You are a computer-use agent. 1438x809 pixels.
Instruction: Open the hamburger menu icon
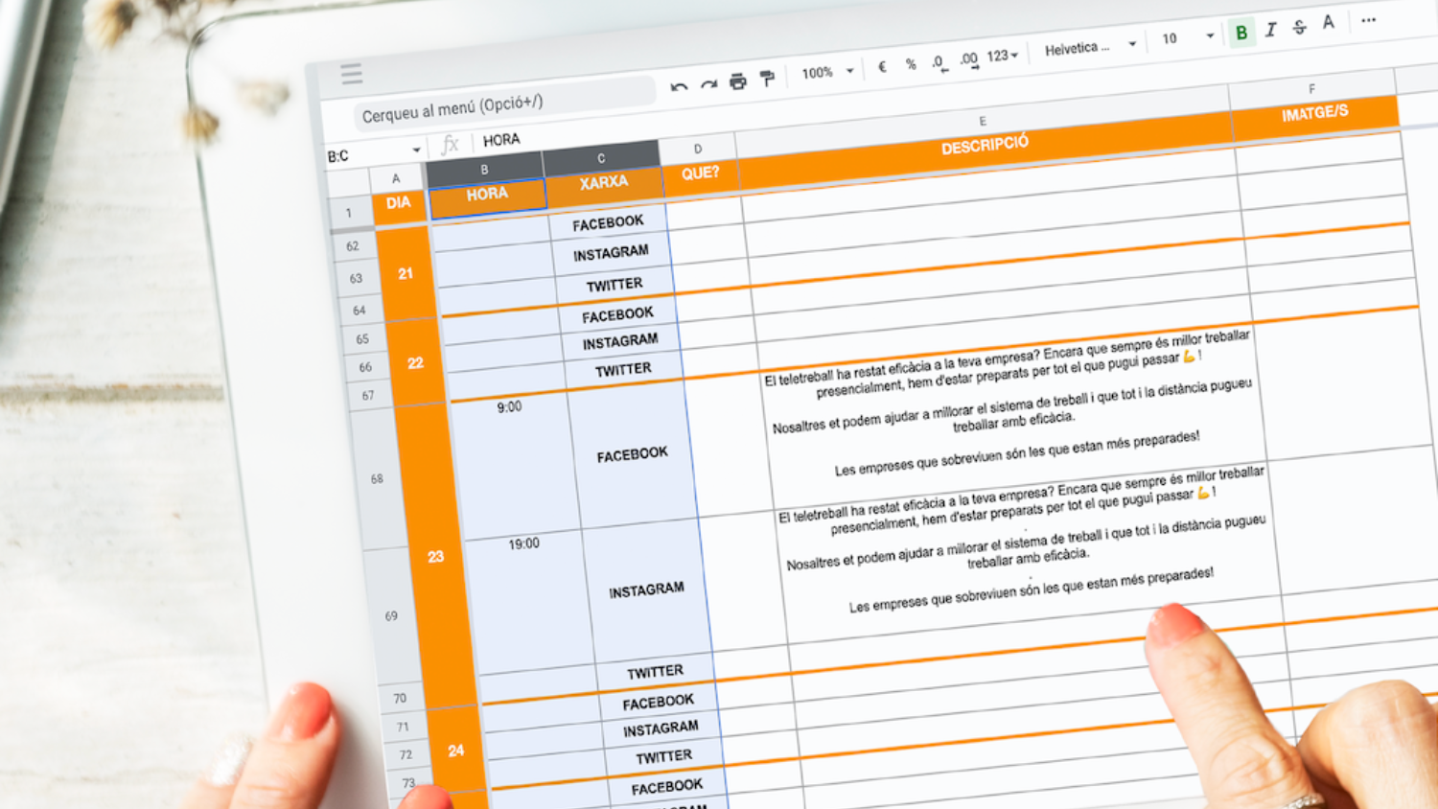352,74
